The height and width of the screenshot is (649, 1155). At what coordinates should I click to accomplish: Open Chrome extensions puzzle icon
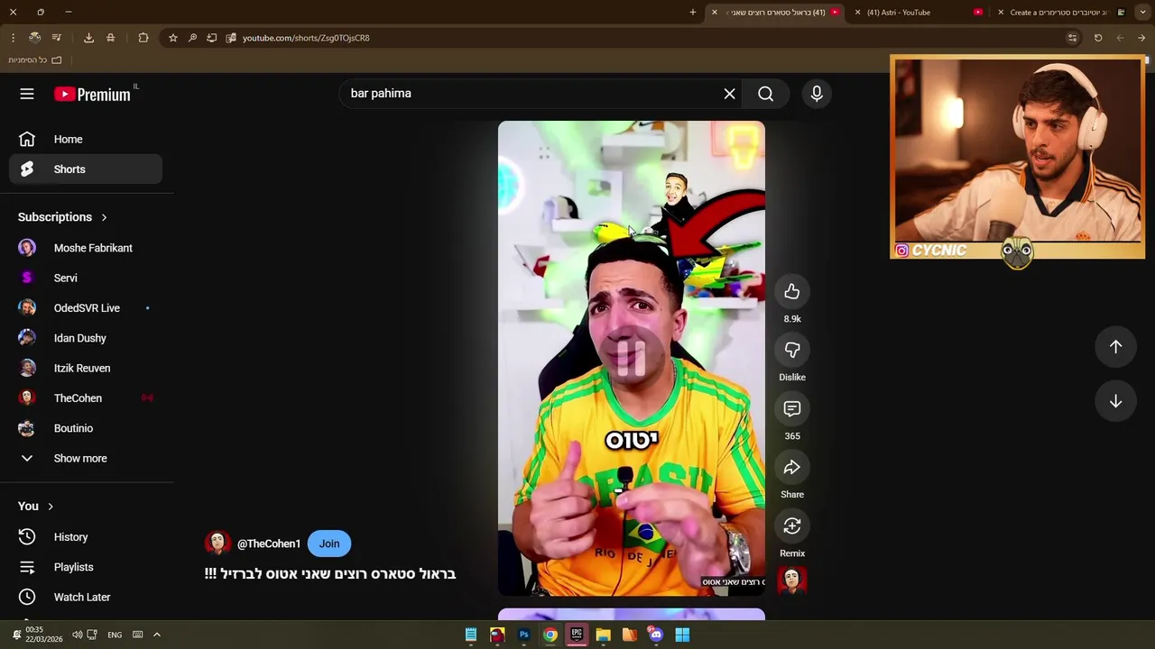[143, 38]
